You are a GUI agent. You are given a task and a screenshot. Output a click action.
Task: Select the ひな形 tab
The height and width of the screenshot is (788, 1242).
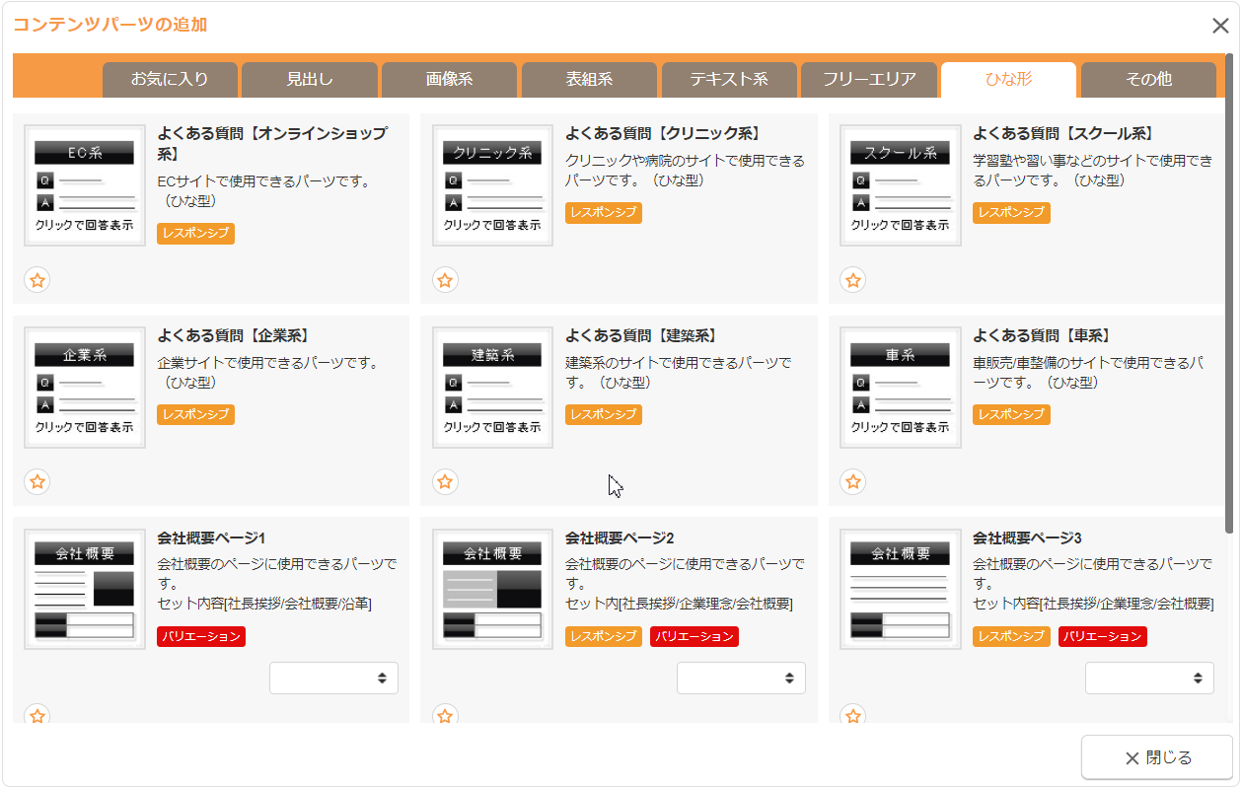click(x=1008, y=80)
